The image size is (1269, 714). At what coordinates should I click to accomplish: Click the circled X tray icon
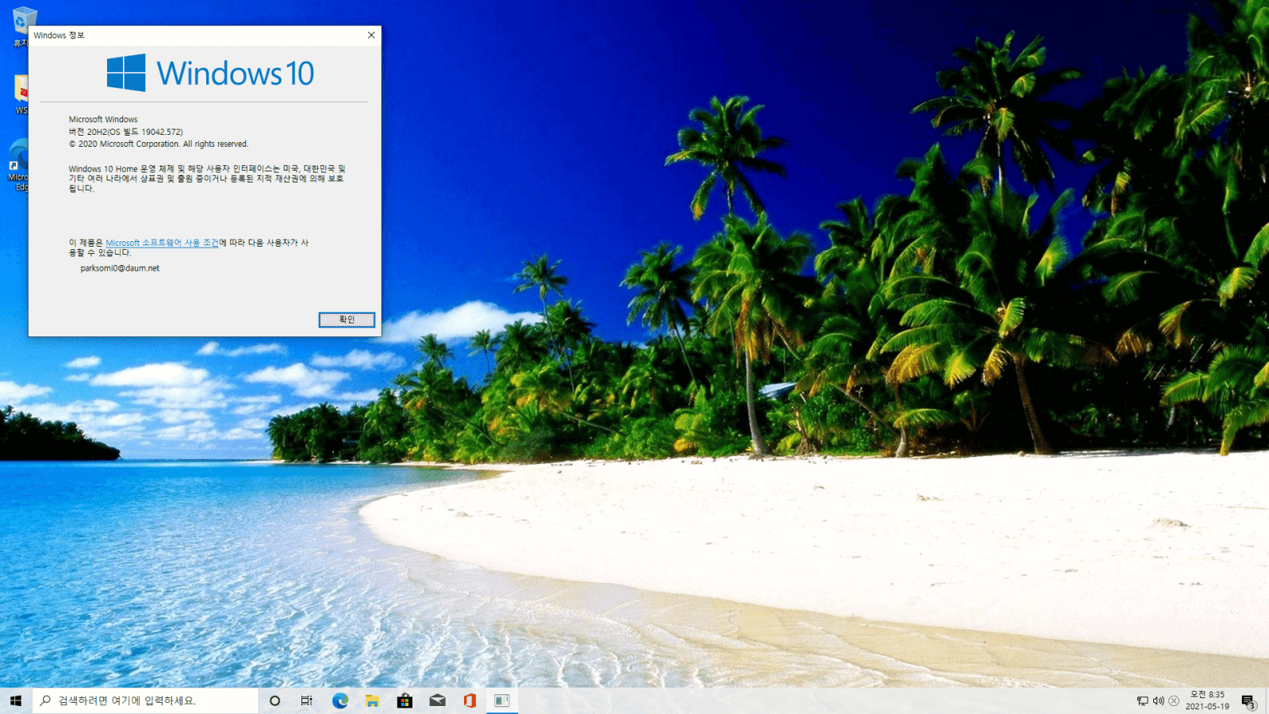[x=1174, y=701]
